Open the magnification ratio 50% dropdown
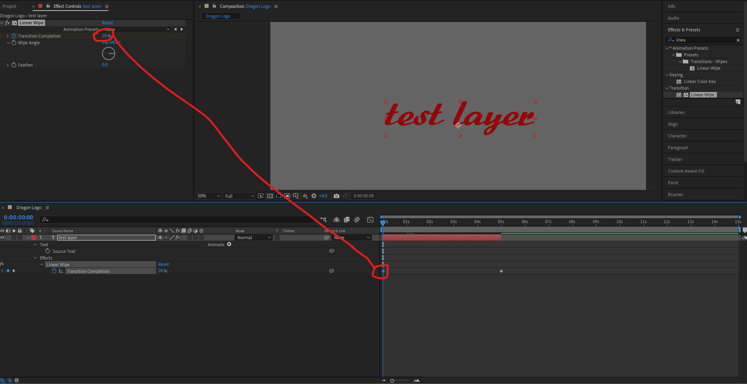Screen dimensions: 747x384 [207, 196]
